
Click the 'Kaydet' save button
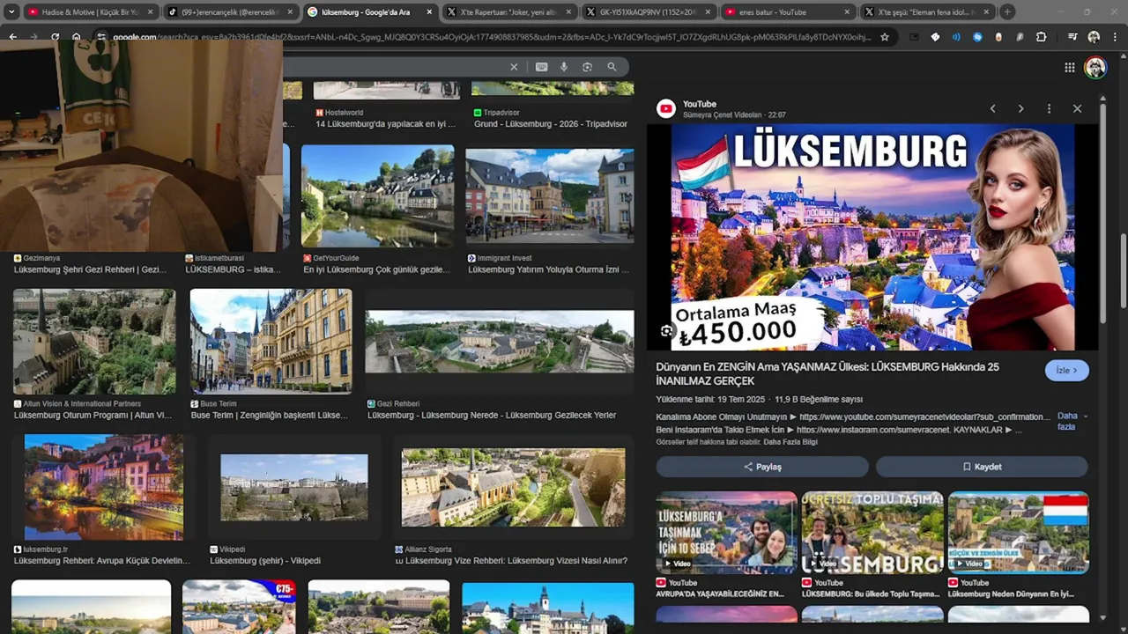tap(982, 467)
